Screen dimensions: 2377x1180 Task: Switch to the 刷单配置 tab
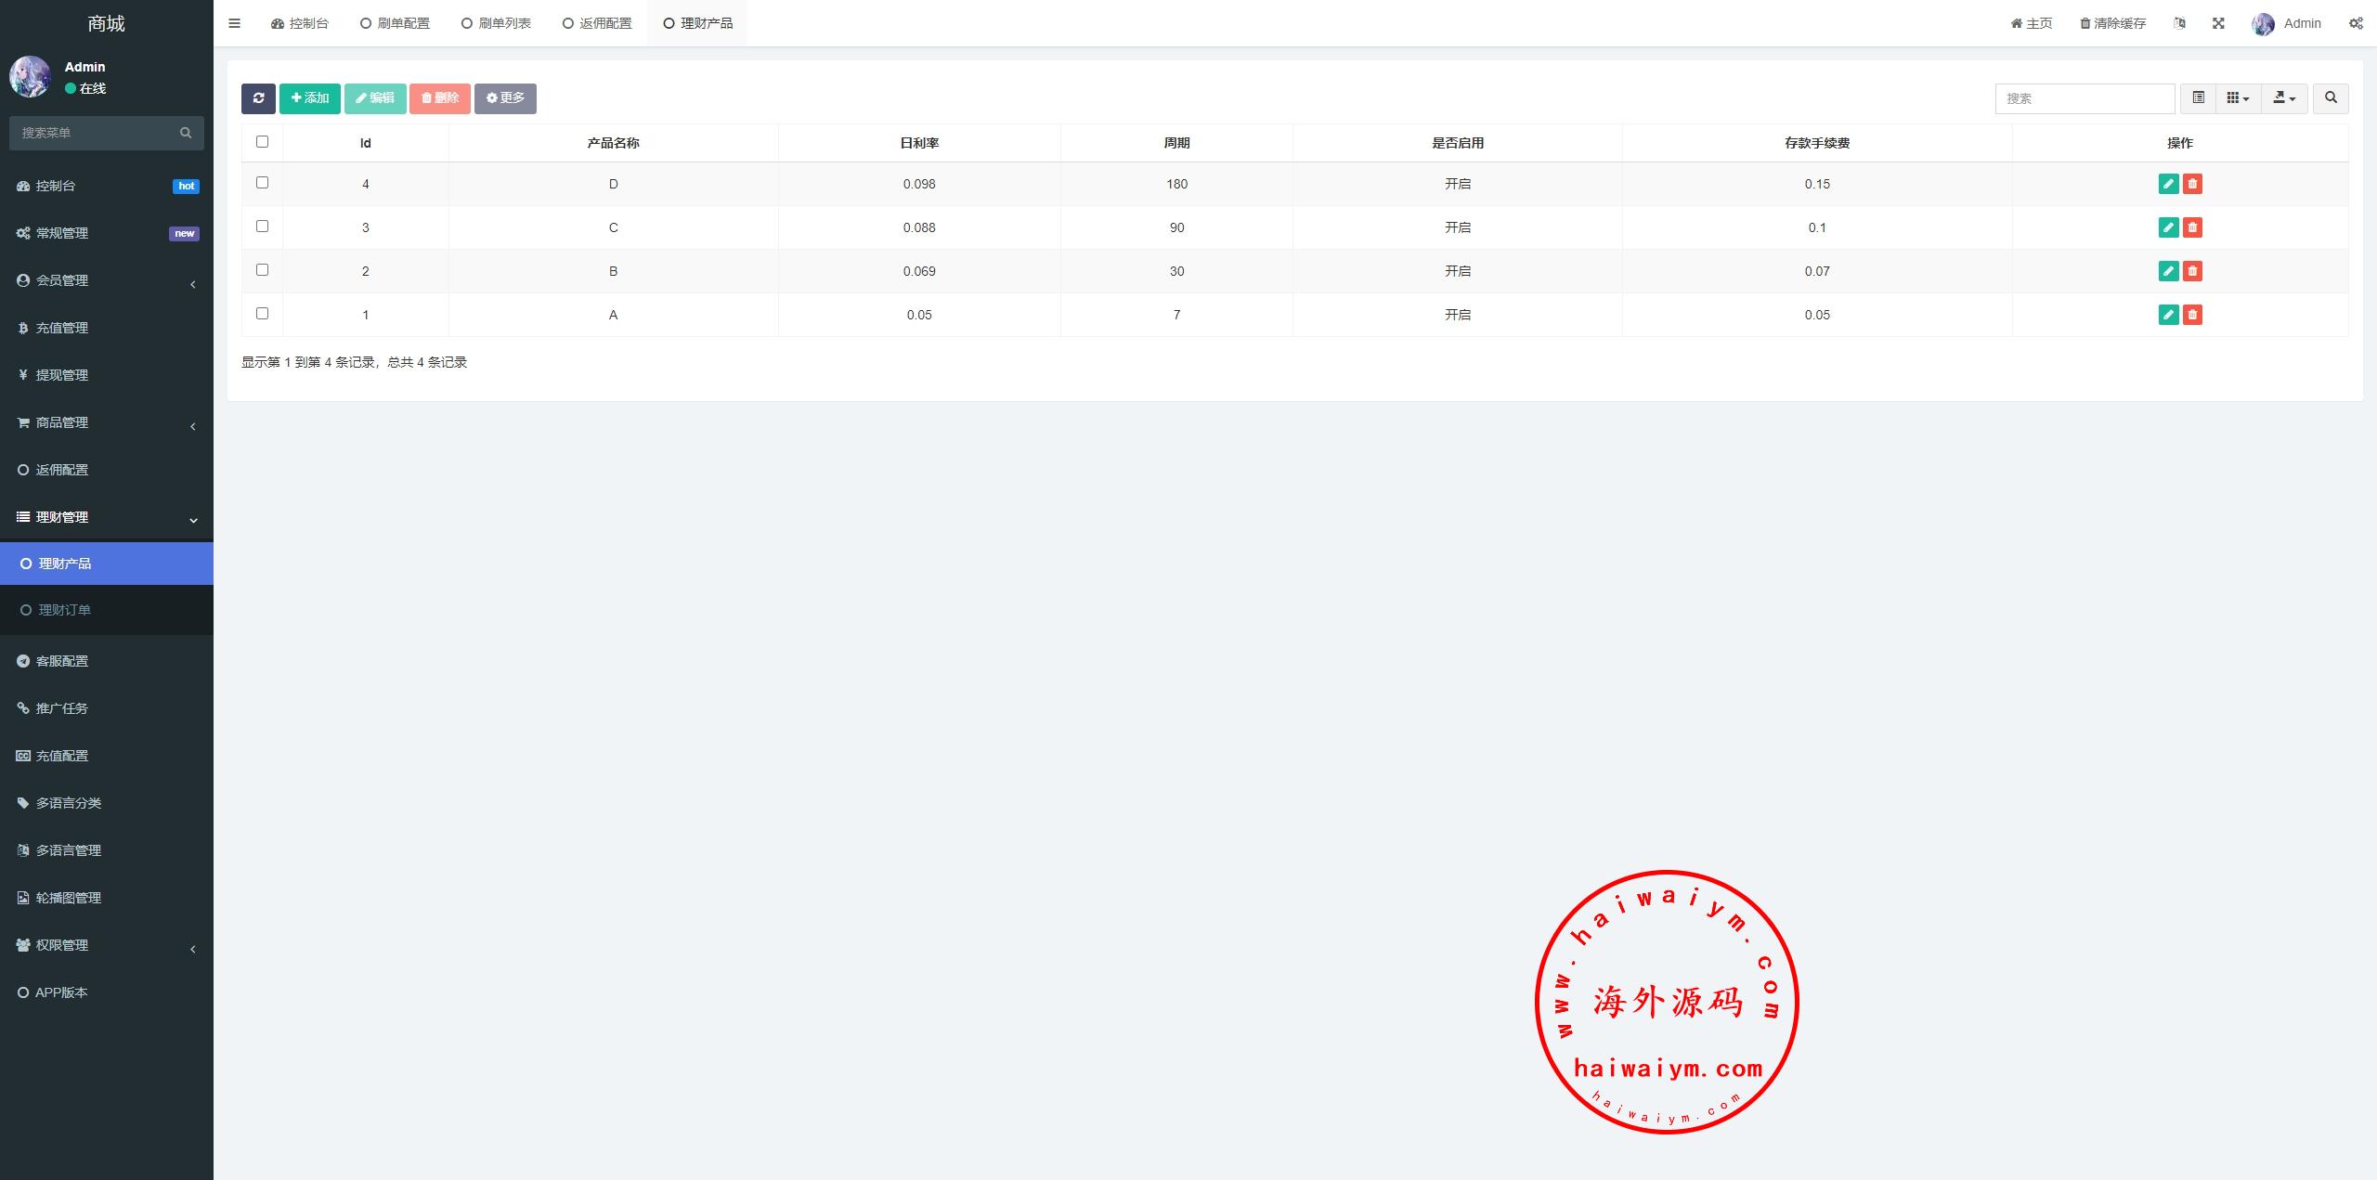[x=395, y=23]
